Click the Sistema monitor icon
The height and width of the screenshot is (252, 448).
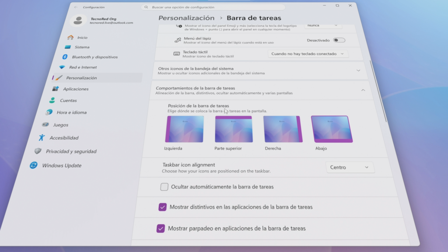(x=68, y=47)
